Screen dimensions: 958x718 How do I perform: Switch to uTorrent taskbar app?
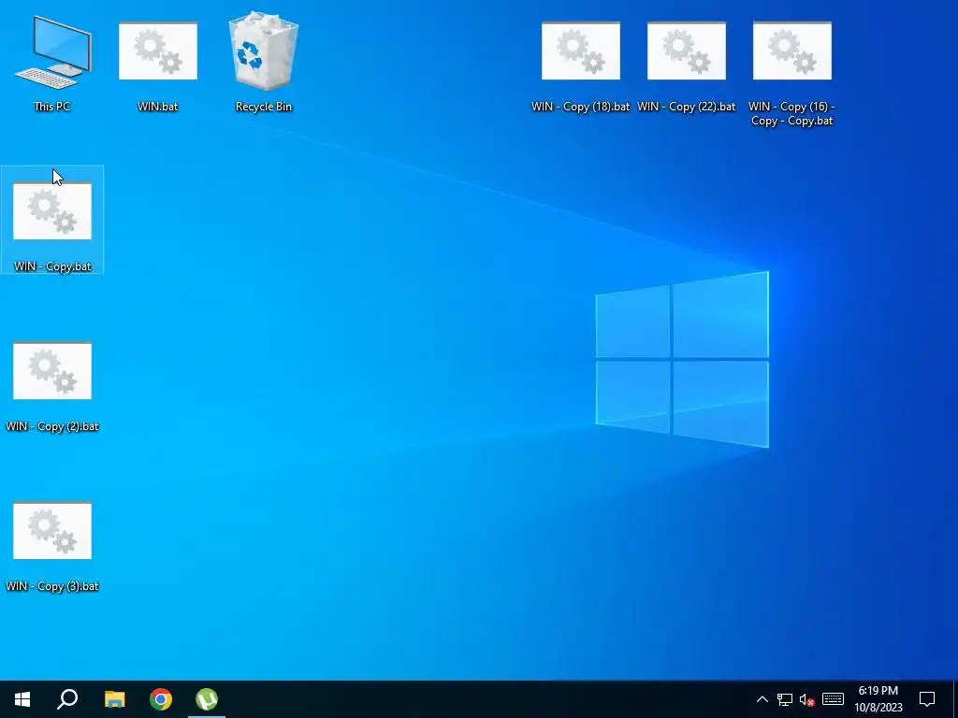(x=207, y=699)
